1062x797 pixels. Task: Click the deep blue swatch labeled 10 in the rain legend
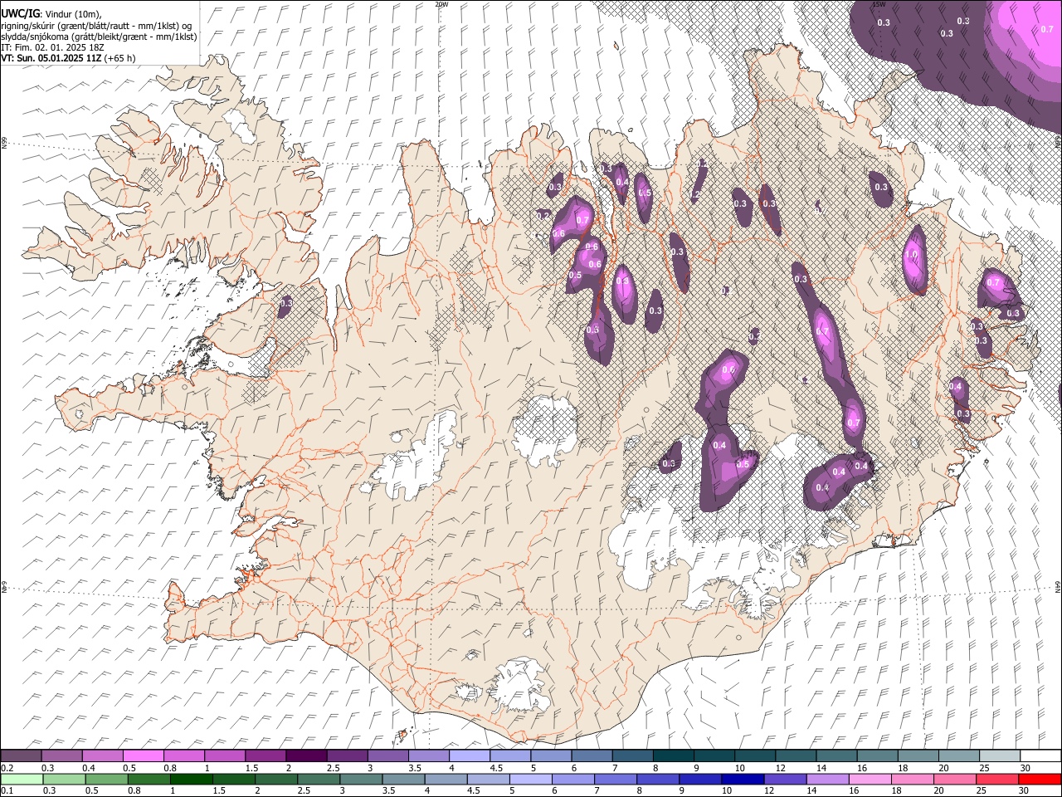(743, 779)
